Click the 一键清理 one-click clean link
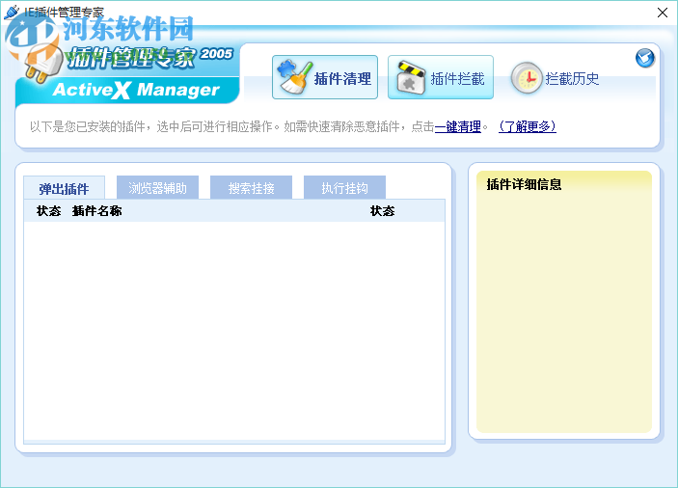This screenshot has width=678, height=488. 458,126
